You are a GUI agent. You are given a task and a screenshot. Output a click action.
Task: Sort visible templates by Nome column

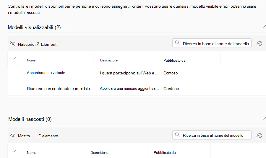tap(31, 60)
